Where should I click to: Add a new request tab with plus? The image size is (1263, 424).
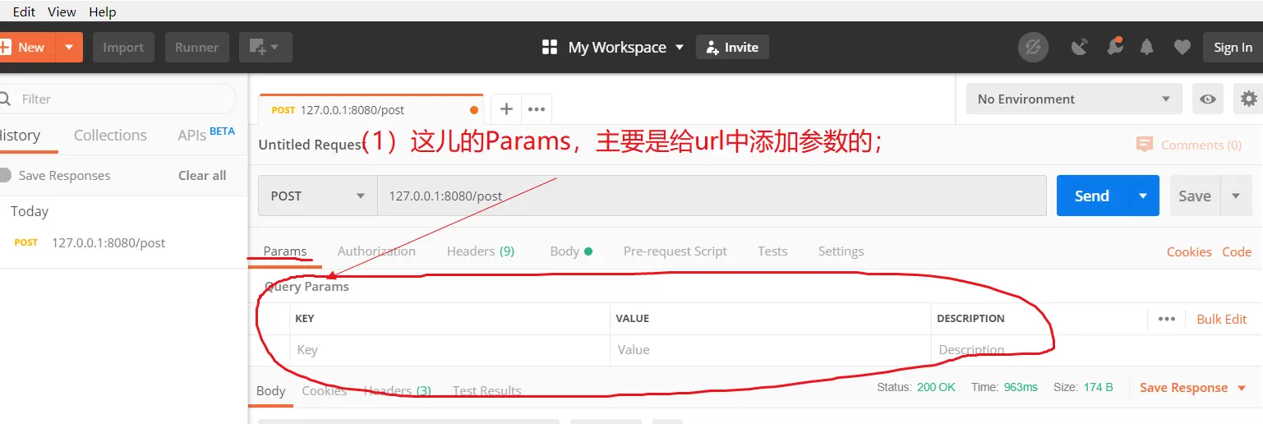(506, 109)
